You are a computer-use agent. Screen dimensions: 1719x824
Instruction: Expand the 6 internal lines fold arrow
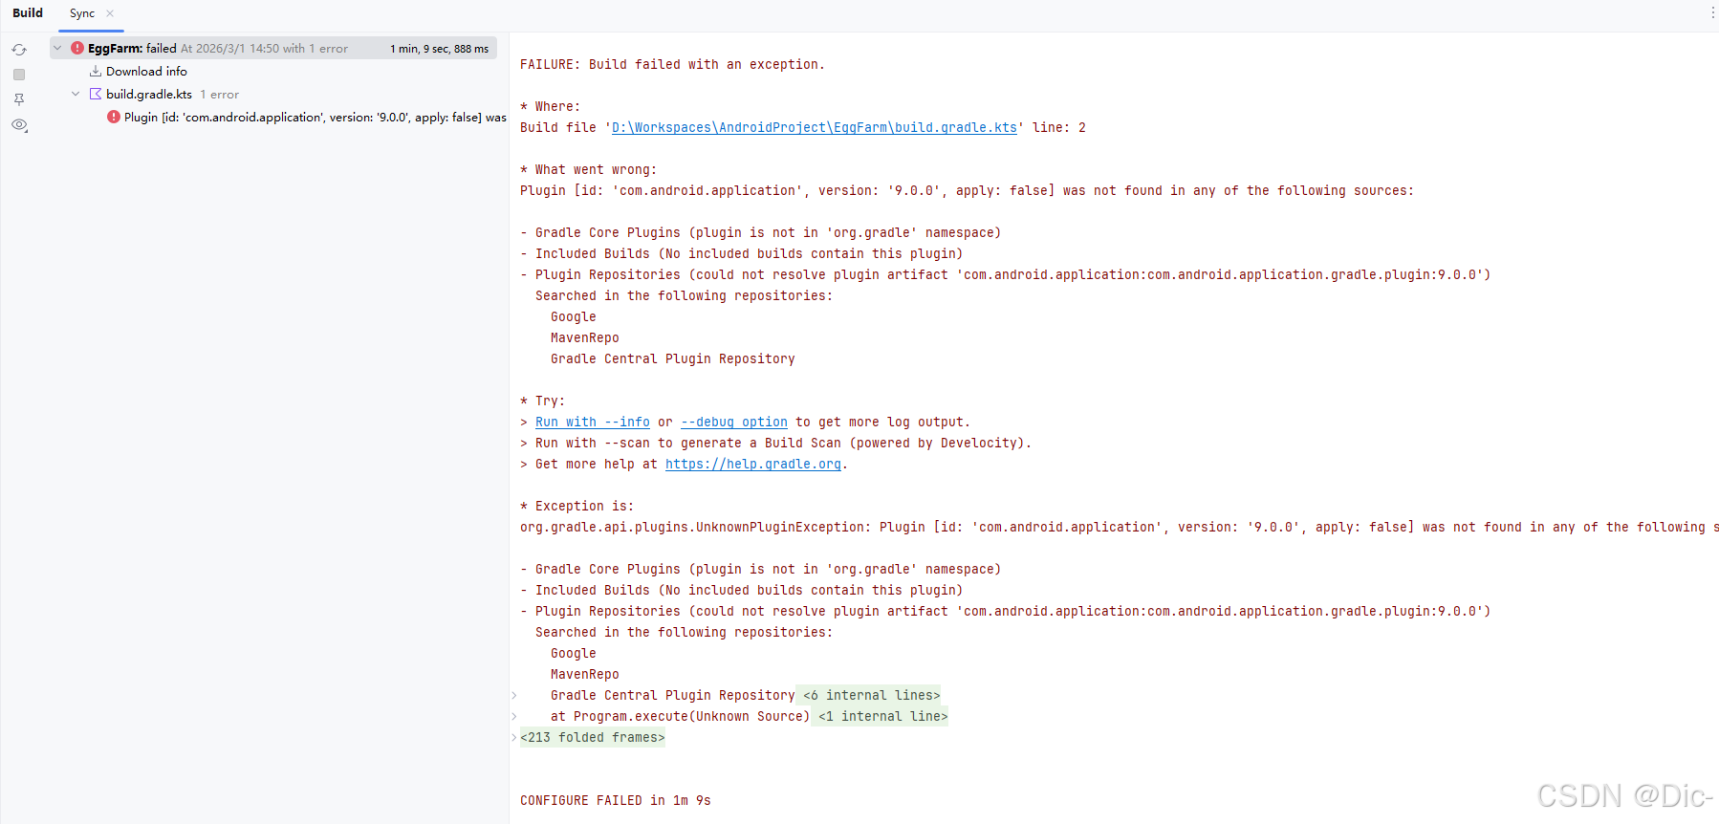tap(514, 695)
